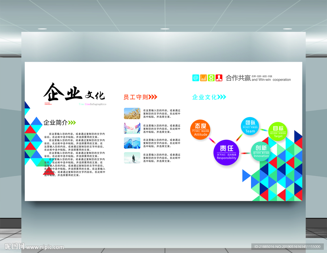
Task: Click the businessman on clouds photo
Action: click(x=132, y=158)
